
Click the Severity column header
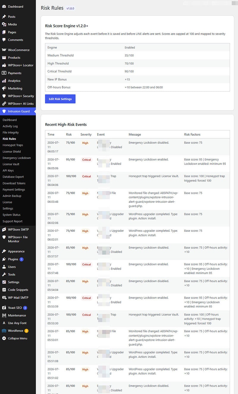point(86,135)
